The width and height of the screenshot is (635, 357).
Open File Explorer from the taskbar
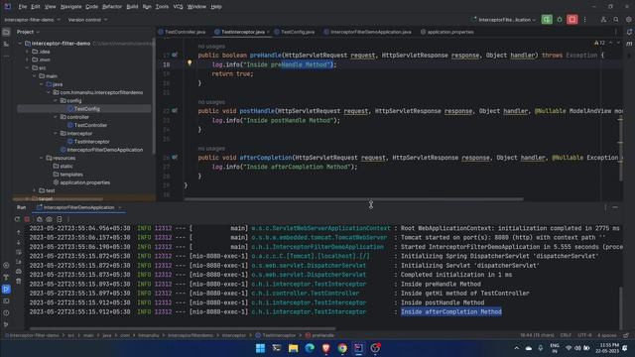click(294, 348)
